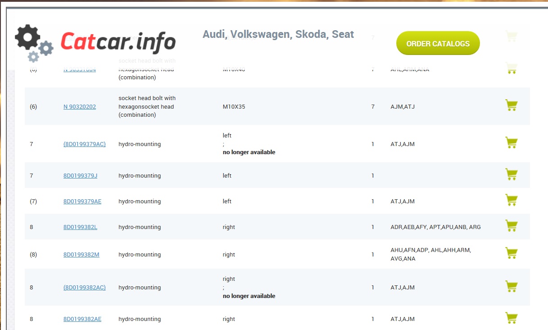Screen dimensions: 548x330
Task: Add 8D0199382M to shopping cart
Action: coord(511,253)
